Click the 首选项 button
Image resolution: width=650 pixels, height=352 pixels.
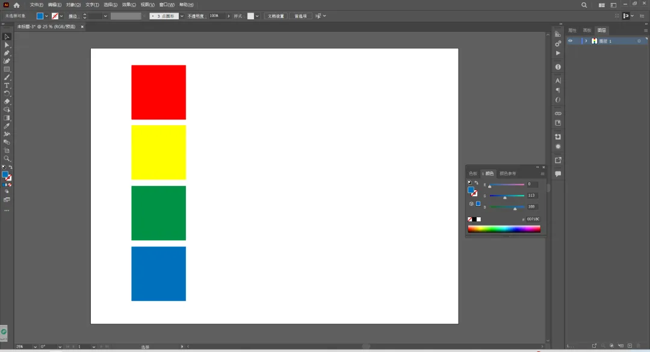click(x=300, y=16)
